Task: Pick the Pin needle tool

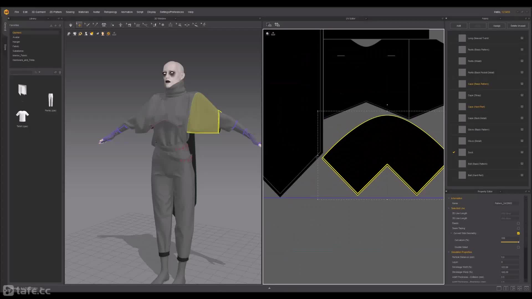Action: click(x=95, y=25)
